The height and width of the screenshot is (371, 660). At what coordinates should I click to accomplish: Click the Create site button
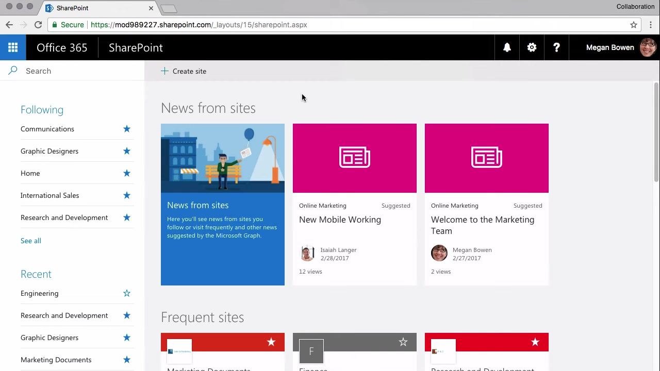point(184,71)
